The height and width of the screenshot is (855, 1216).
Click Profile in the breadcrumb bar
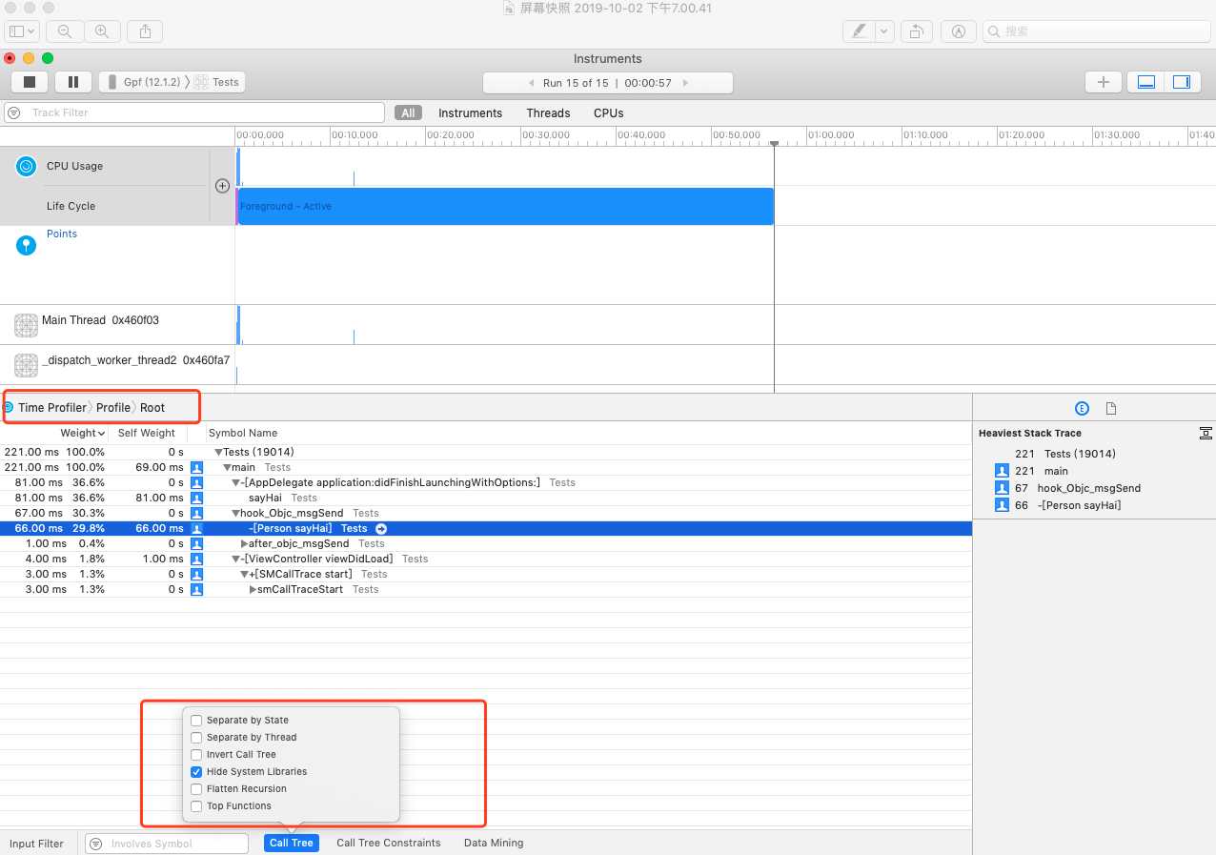click(x=112, y=407)
